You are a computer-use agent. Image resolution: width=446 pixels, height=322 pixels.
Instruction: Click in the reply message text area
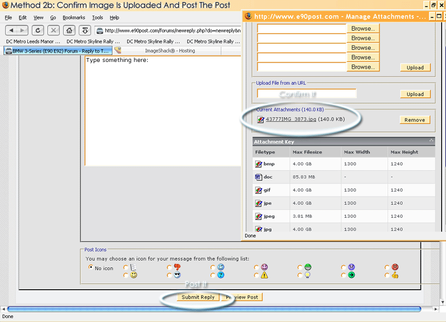[x=163, y=110]
